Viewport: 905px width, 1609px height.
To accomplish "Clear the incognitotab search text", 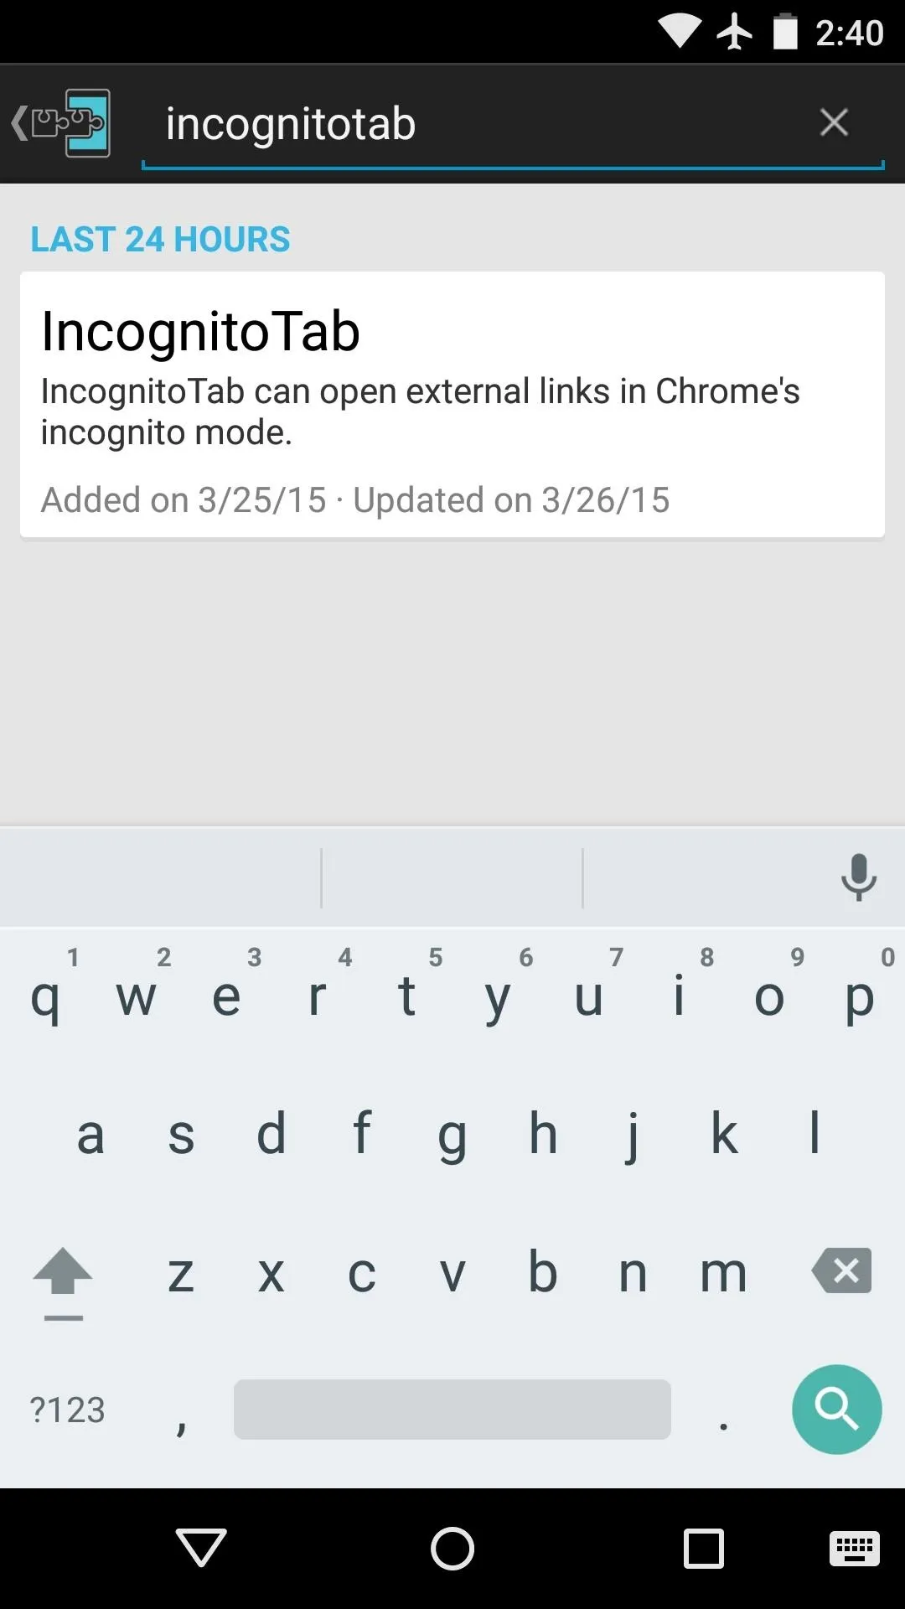I will [x=834, y=122].
